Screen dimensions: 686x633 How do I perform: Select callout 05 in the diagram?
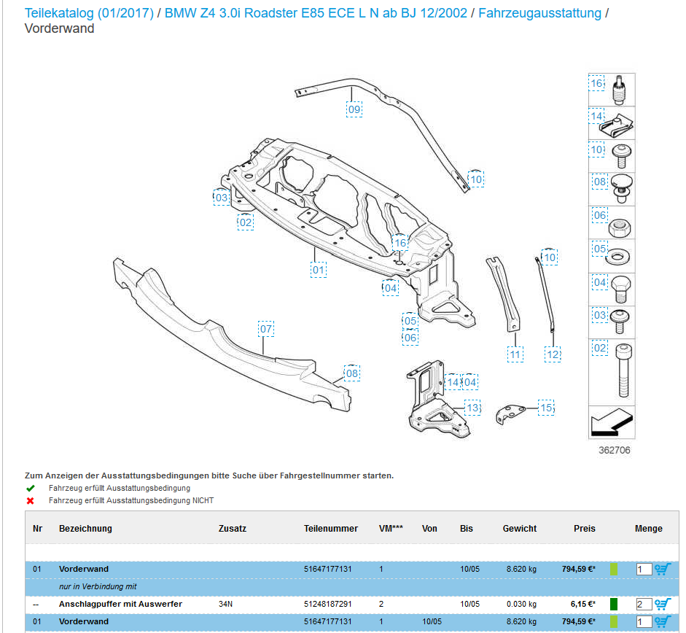coord(410,321)
